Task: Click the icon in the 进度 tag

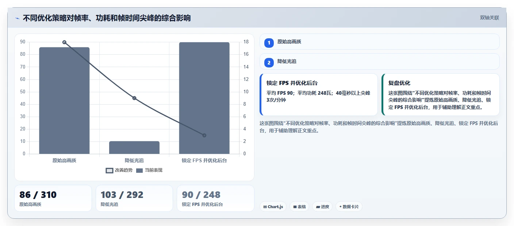Action: pyautogui.click(x=318, y=207)
